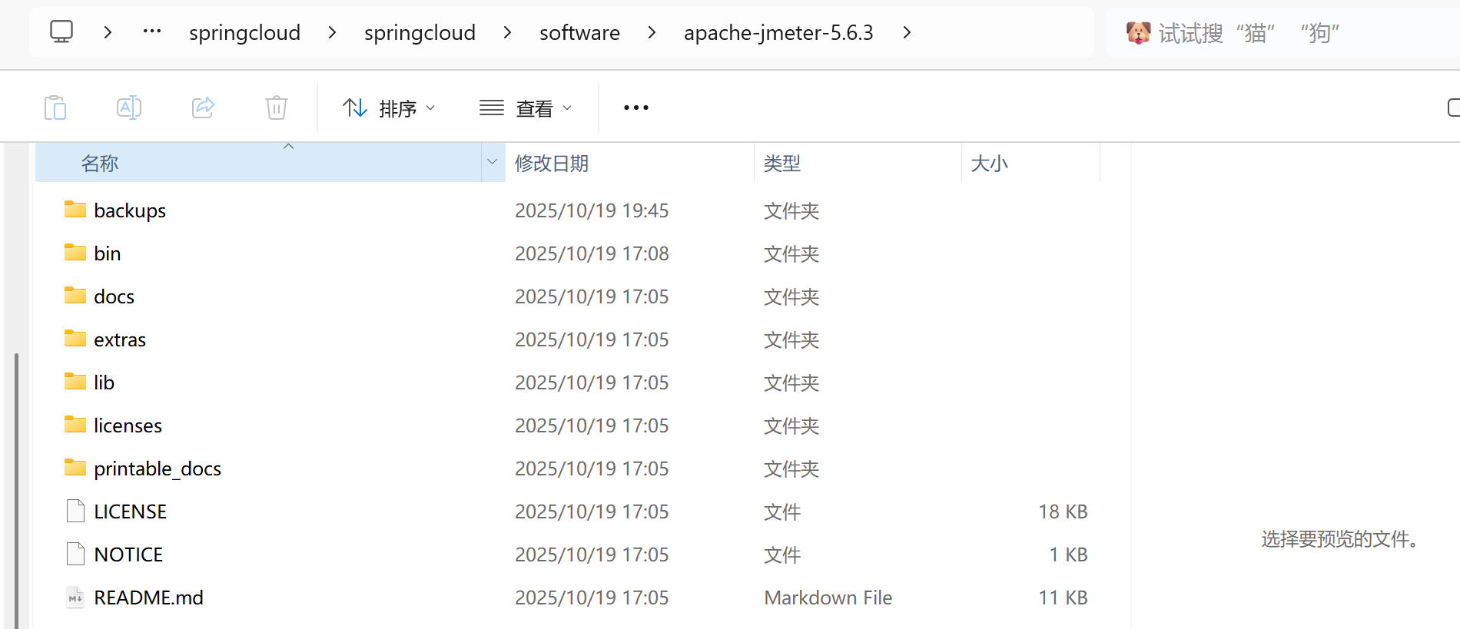Sort by 类型 column header
Screen dimensions: 1460x629
coord(858,162)
